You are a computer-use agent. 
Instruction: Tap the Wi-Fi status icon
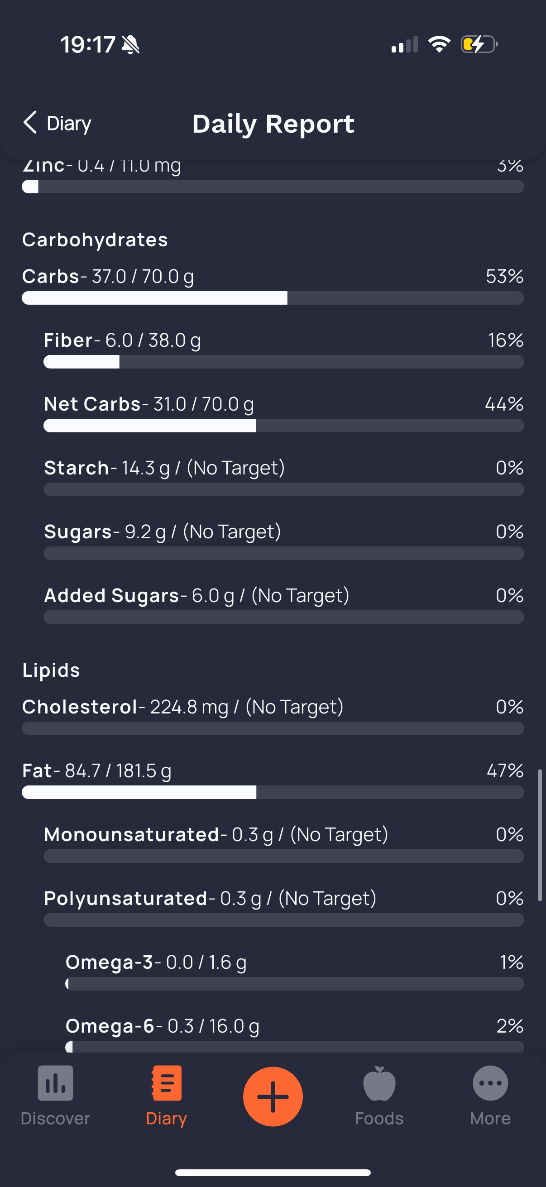point(439,45)
